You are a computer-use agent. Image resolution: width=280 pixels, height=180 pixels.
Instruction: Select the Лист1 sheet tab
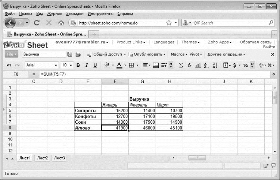pos(25,158)
